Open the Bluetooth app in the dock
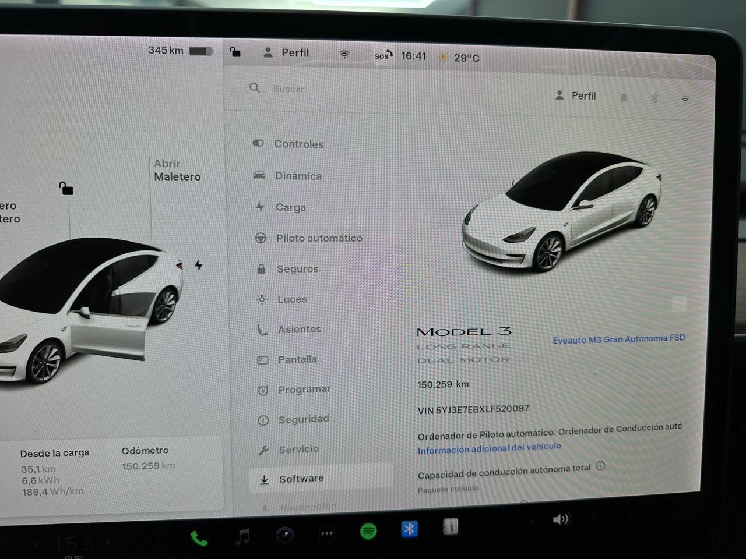The height and width of the screenshot is (559, 746). click(x=409, y=529)
